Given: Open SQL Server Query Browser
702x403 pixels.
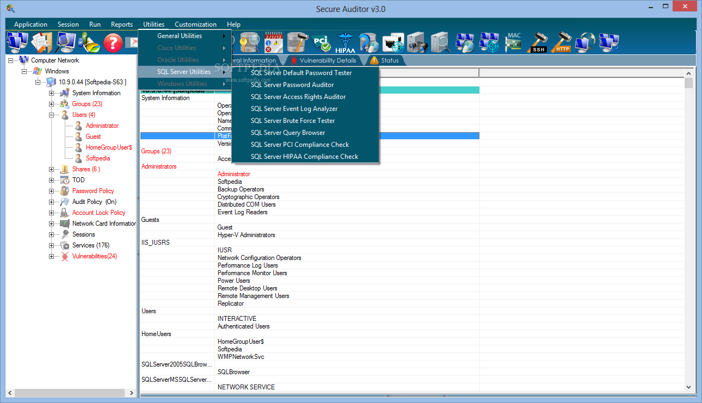Looking at the screenshot, I should pos(305,133).
